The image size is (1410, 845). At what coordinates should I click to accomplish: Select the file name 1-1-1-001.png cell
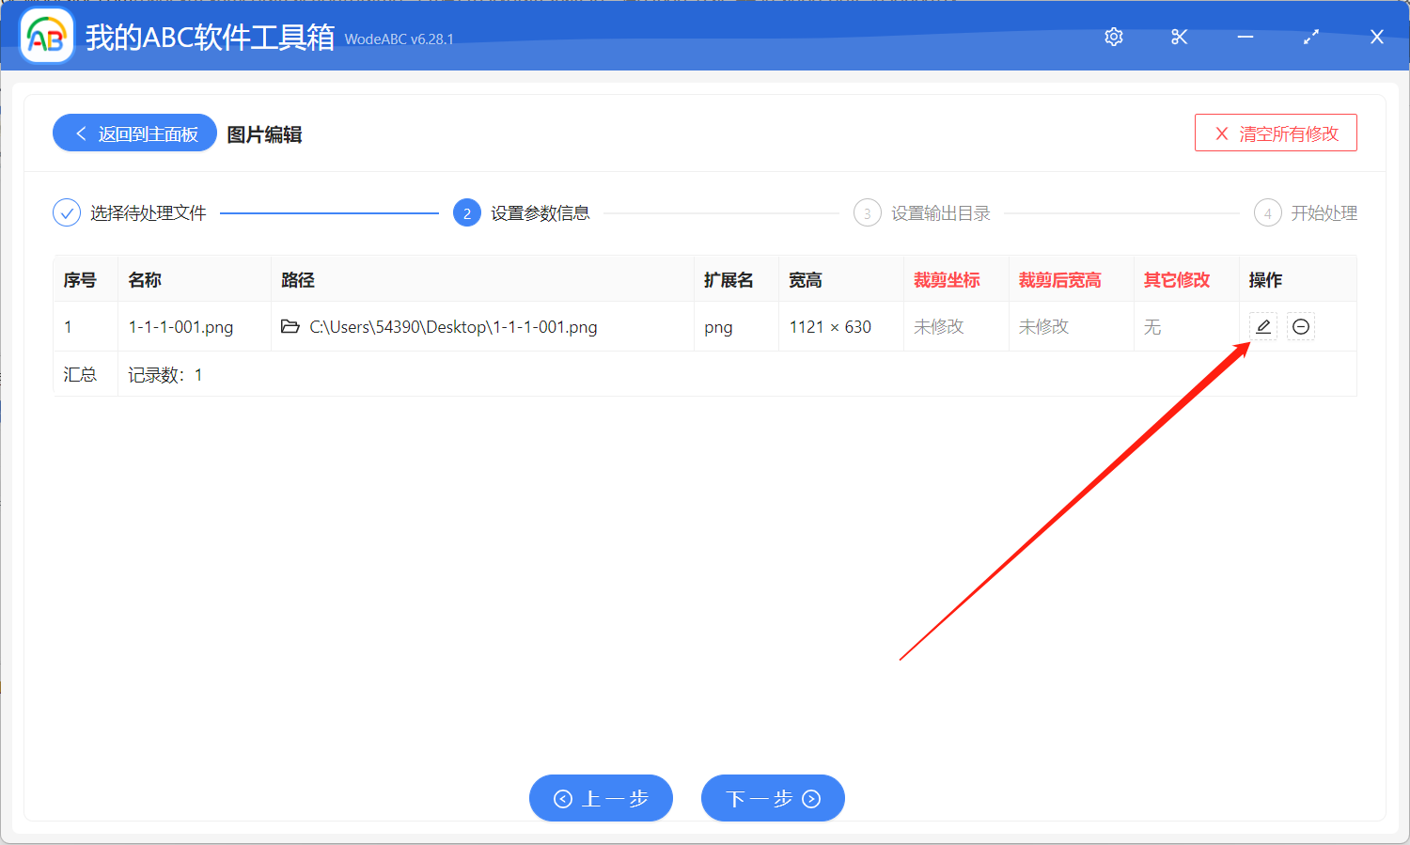pos(180,326)
